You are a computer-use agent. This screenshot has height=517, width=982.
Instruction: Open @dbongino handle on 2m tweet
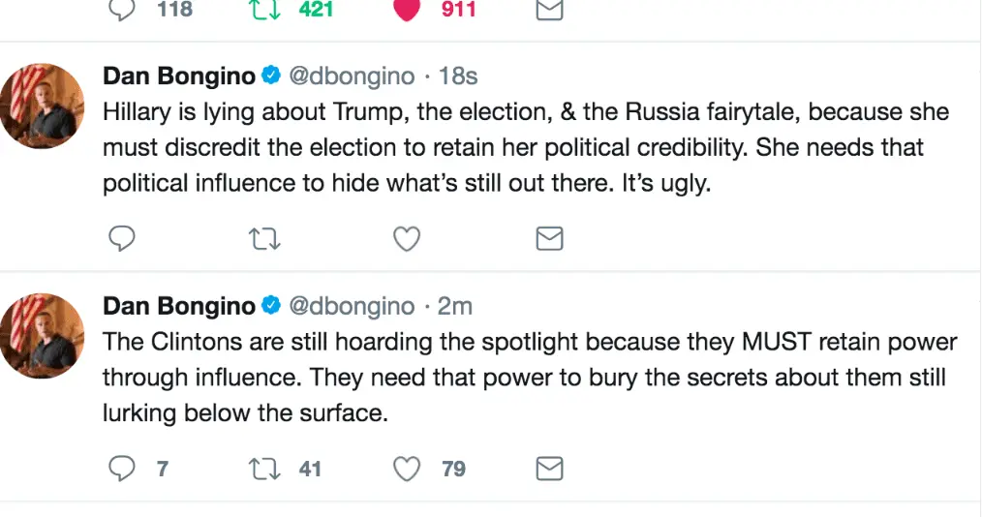(352, 306)
